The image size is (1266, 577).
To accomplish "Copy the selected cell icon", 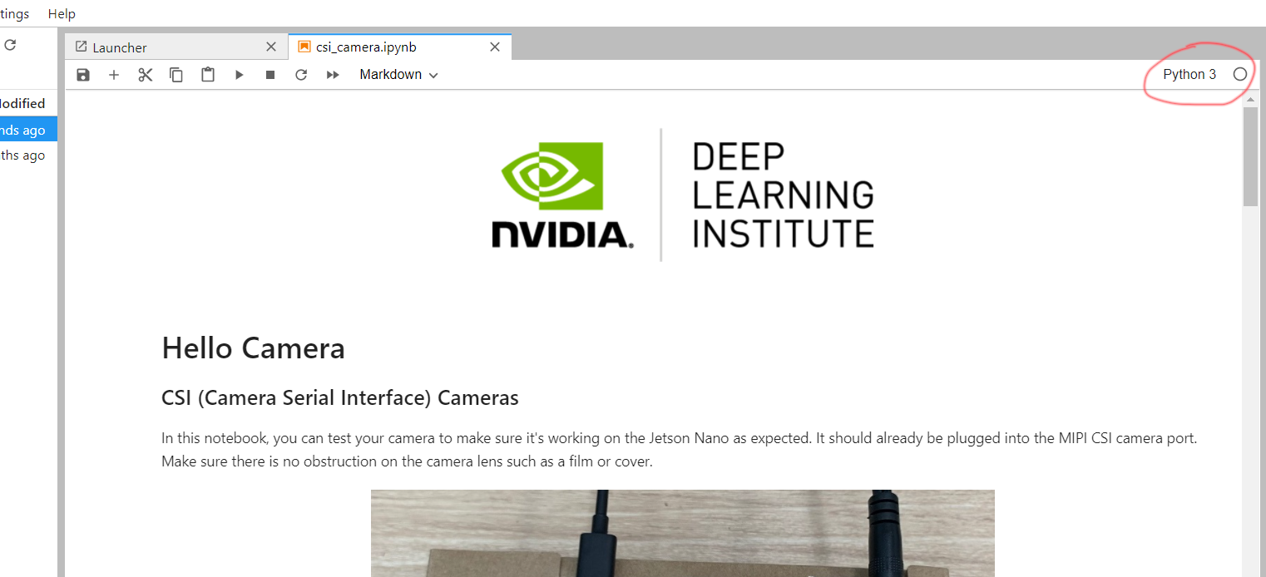I will (x=176, y=75).
